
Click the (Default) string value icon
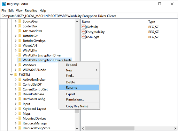[x=84, y=27]
